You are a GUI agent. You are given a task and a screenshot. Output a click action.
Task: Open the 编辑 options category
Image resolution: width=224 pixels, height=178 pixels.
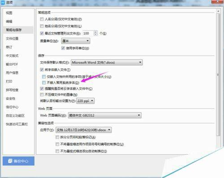pyautogui.click(x=9, y=22)
